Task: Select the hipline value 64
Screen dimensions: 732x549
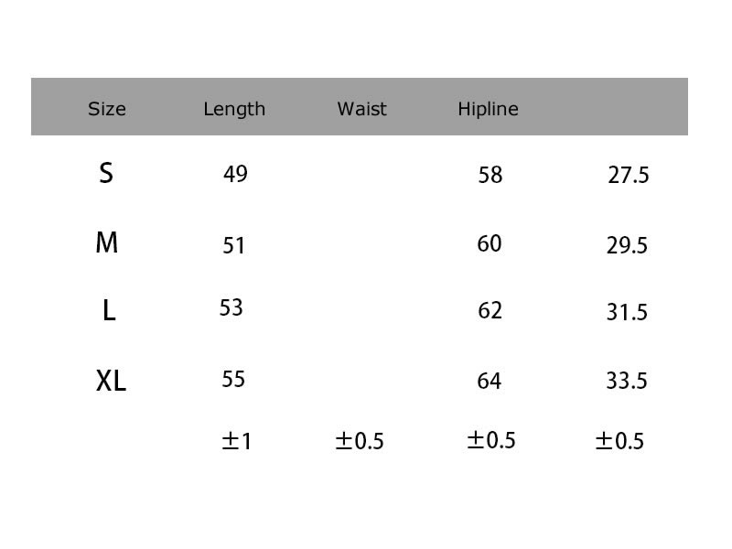Action: (x=490, y=381)
